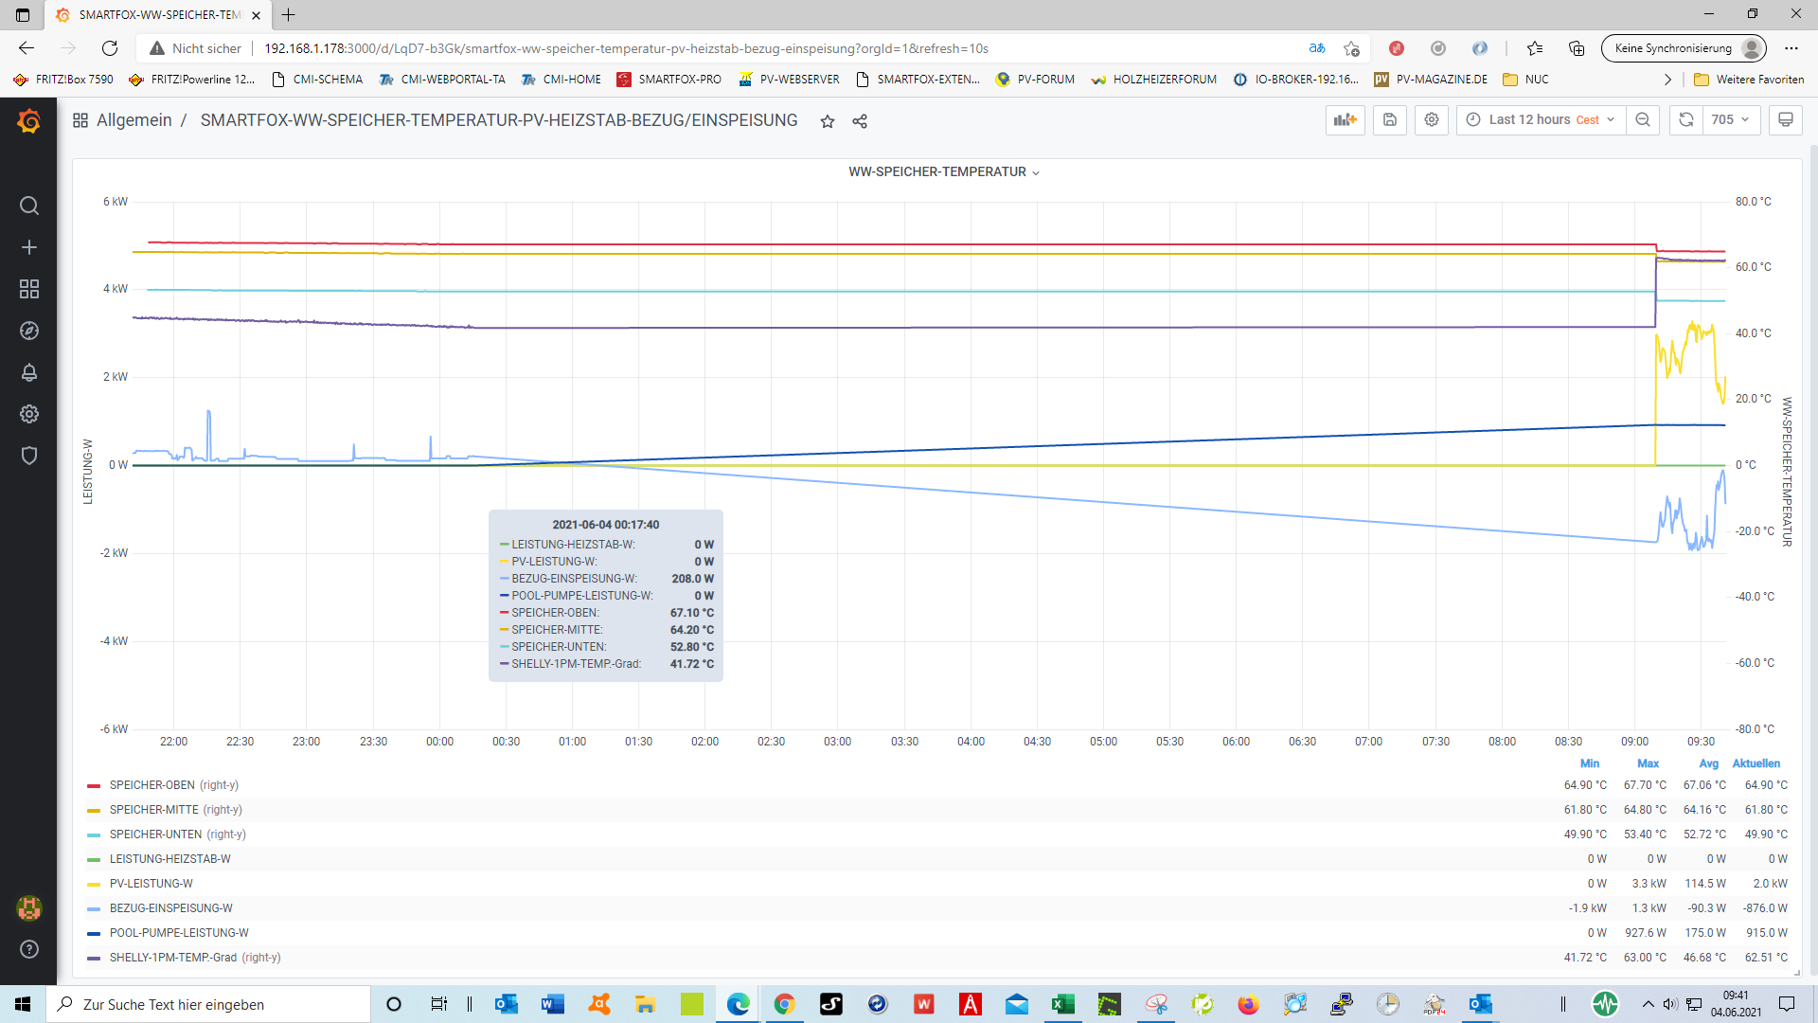The image size is (1818, 1023).
Task: Open a new browser tab
Action: pos(289,14)
